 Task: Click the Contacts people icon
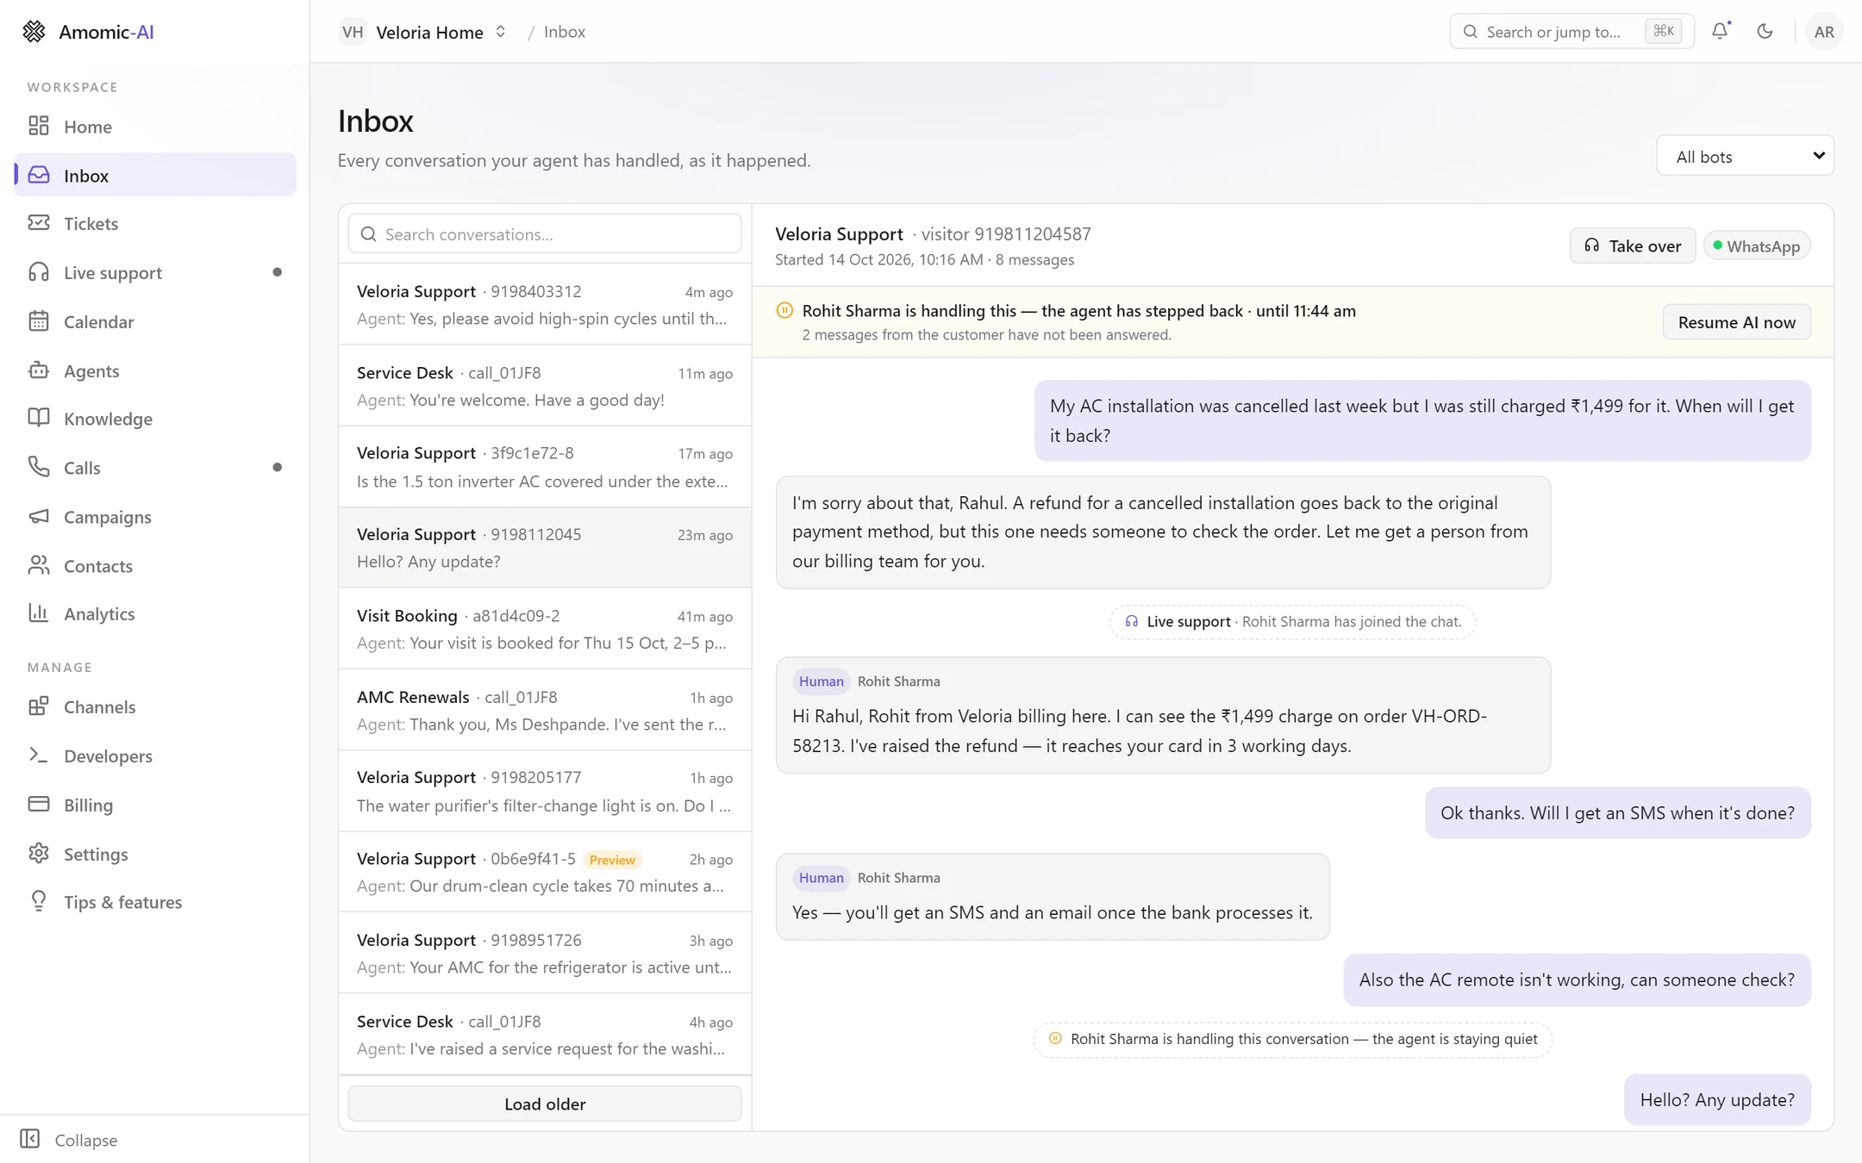(39, 565)
